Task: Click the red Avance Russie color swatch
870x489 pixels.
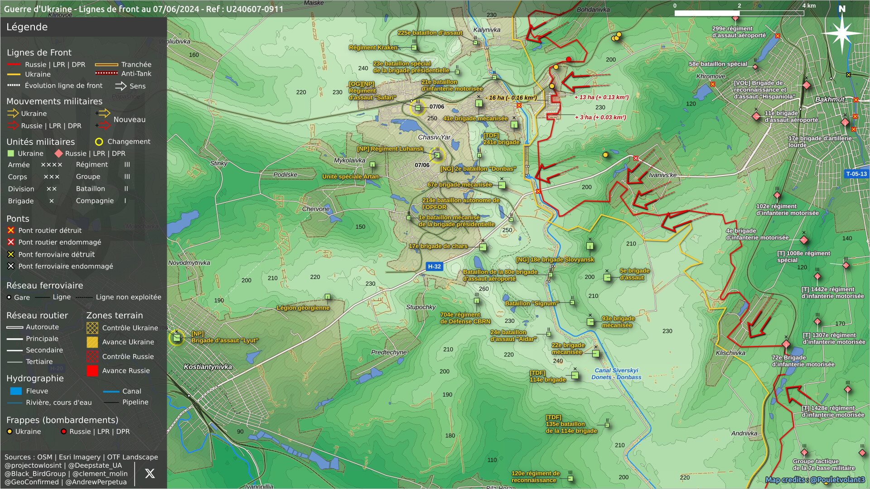Action: coord(92,371)
